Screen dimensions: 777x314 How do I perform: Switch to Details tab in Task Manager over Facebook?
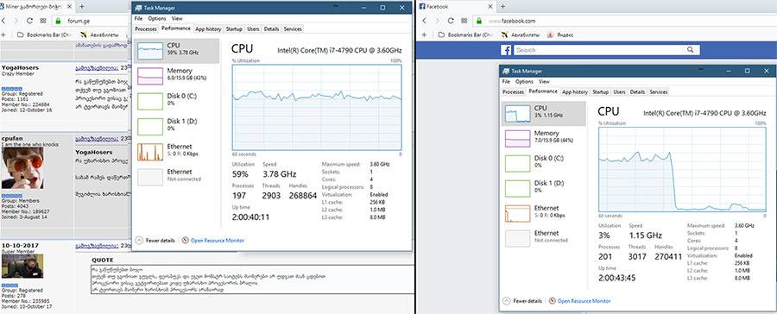click(637, 92)
